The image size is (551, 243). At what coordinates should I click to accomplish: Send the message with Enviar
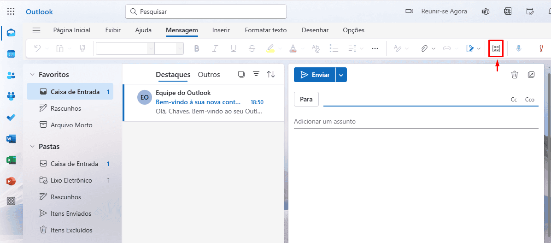tap(315, 75)
